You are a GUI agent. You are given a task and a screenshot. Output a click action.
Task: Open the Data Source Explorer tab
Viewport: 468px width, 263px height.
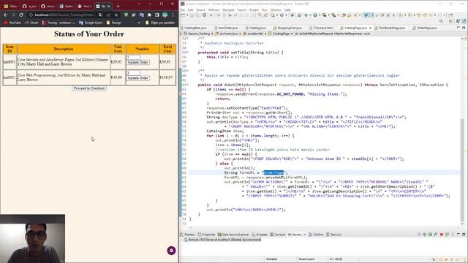point(233,235)
